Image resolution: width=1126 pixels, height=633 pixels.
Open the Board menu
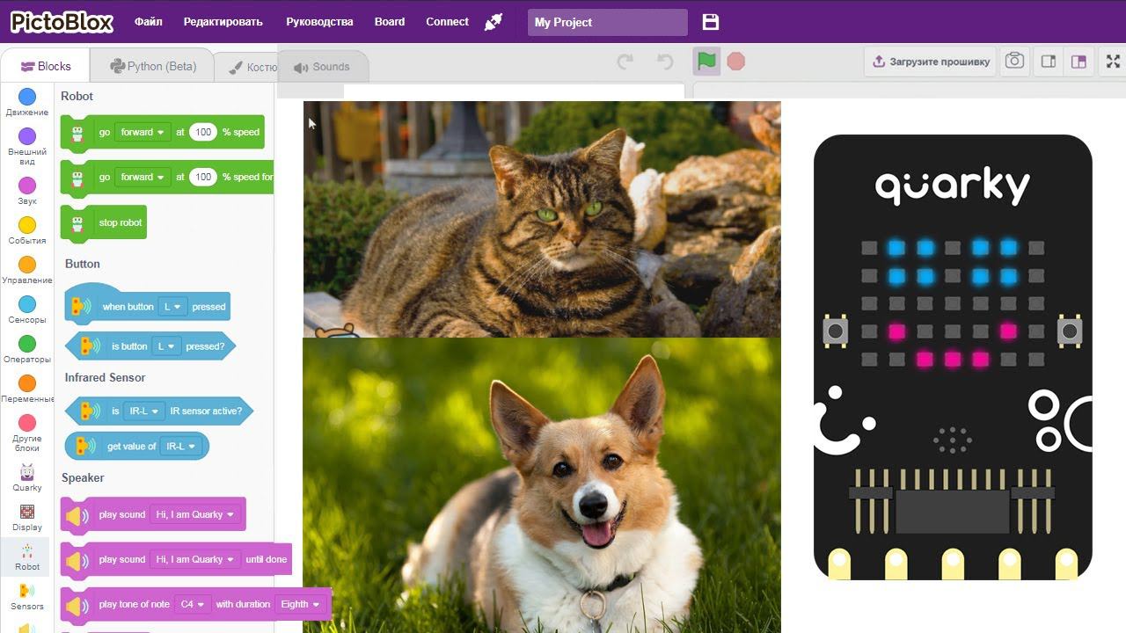pos(390,22)
